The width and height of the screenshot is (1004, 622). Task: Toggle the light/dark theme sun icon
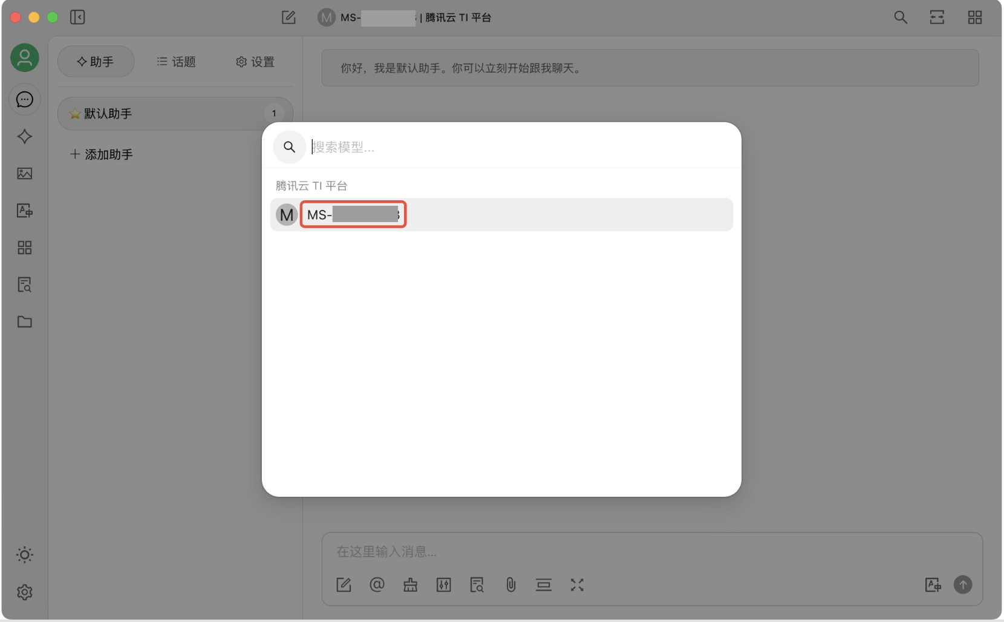coord(25,555)
